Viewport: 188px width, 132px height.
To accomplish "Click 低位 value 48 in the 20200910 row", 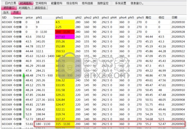I will click(160, 90).
